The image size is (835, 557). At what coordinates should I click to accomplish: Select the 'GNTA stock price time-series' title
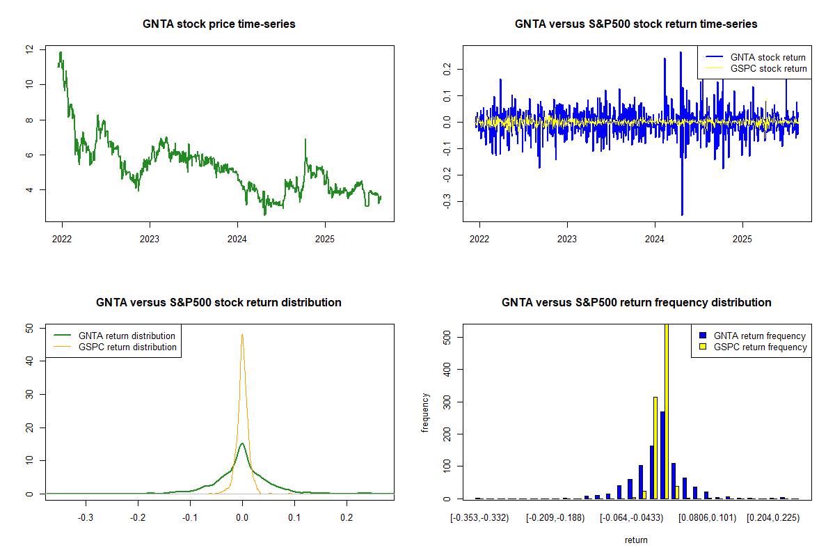[x=219, y=24]
